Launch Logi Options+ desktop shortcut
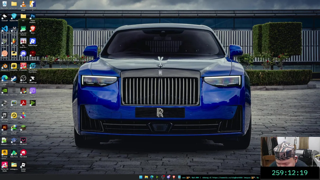The image size is (320, 180). (32, 92)
